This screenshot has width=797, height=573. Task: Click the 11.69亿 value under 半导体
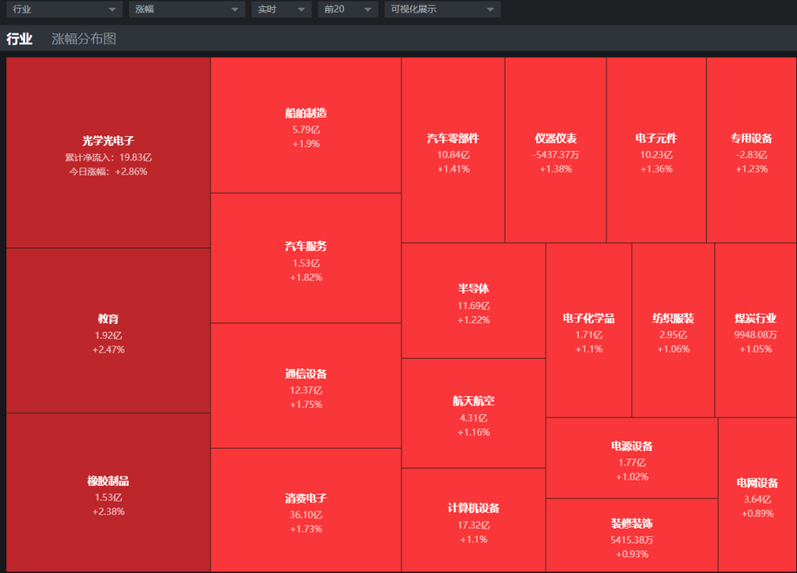[474, 306]
